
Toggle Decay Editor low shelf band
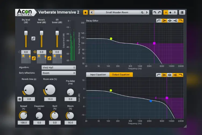click(164, 21)
